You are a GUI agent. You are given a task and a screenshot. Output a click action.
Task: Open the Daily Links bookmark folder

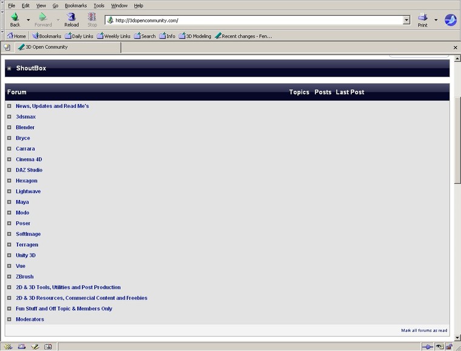pos(79,36)
